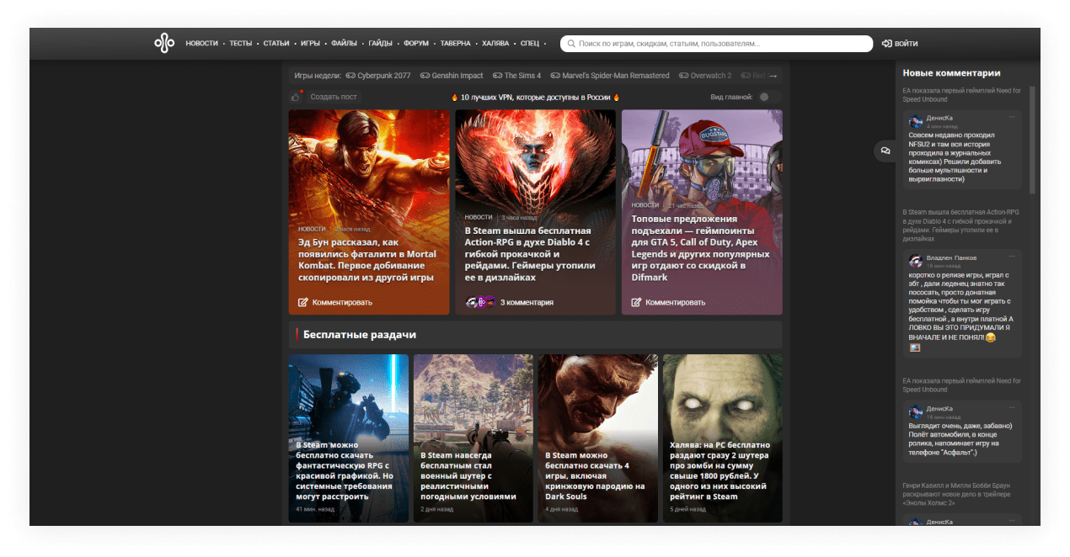This screenshot has height=557, width=1070.
Task: Open the СТАТЬИ menu item
Action: [276, 44]
